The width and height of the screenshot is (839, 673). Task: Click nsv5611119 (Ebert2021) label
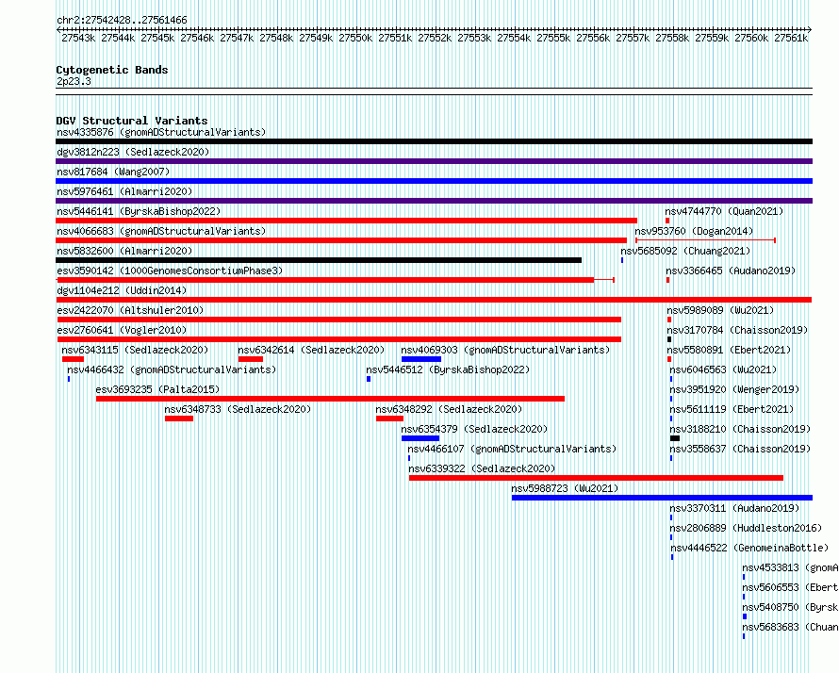[x=732, y=409]
